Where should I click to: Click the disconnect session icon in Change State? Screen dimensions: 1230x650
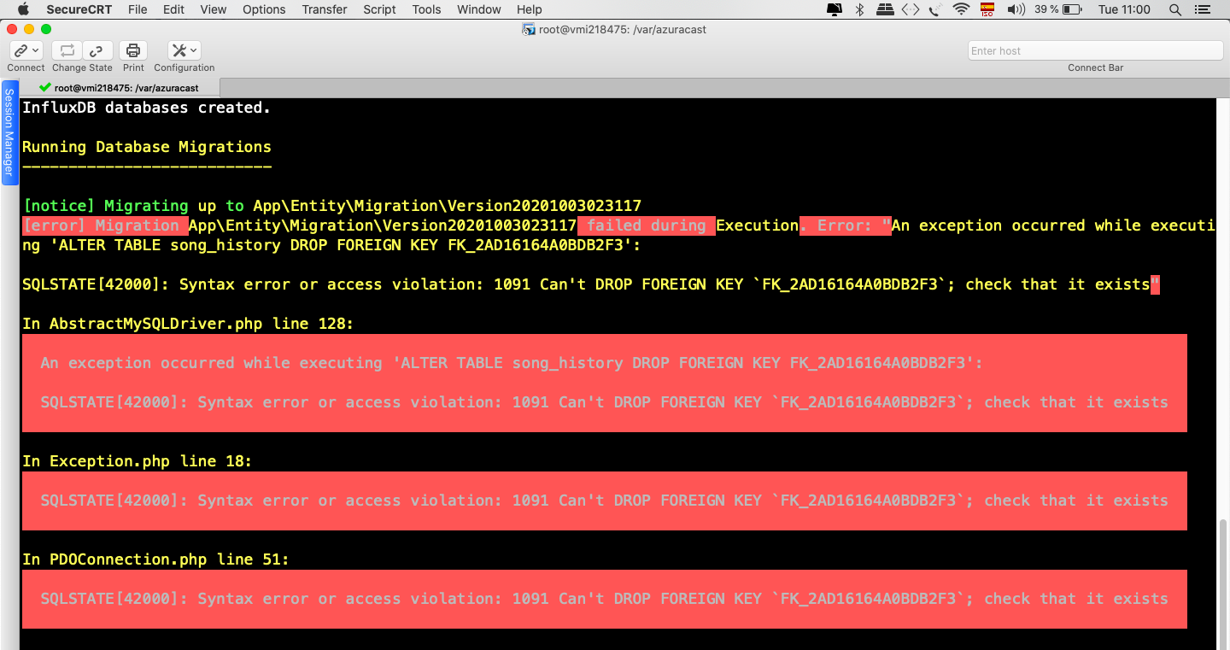97,50
